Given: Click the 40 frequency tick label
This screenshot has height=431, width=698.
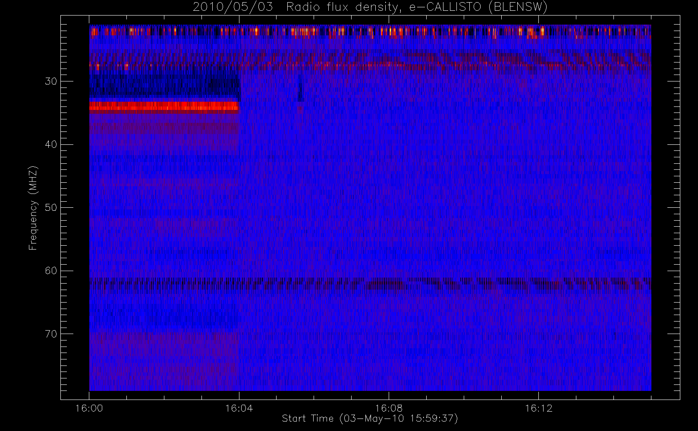Looking at the screenshot, I should tap(51, 144).
